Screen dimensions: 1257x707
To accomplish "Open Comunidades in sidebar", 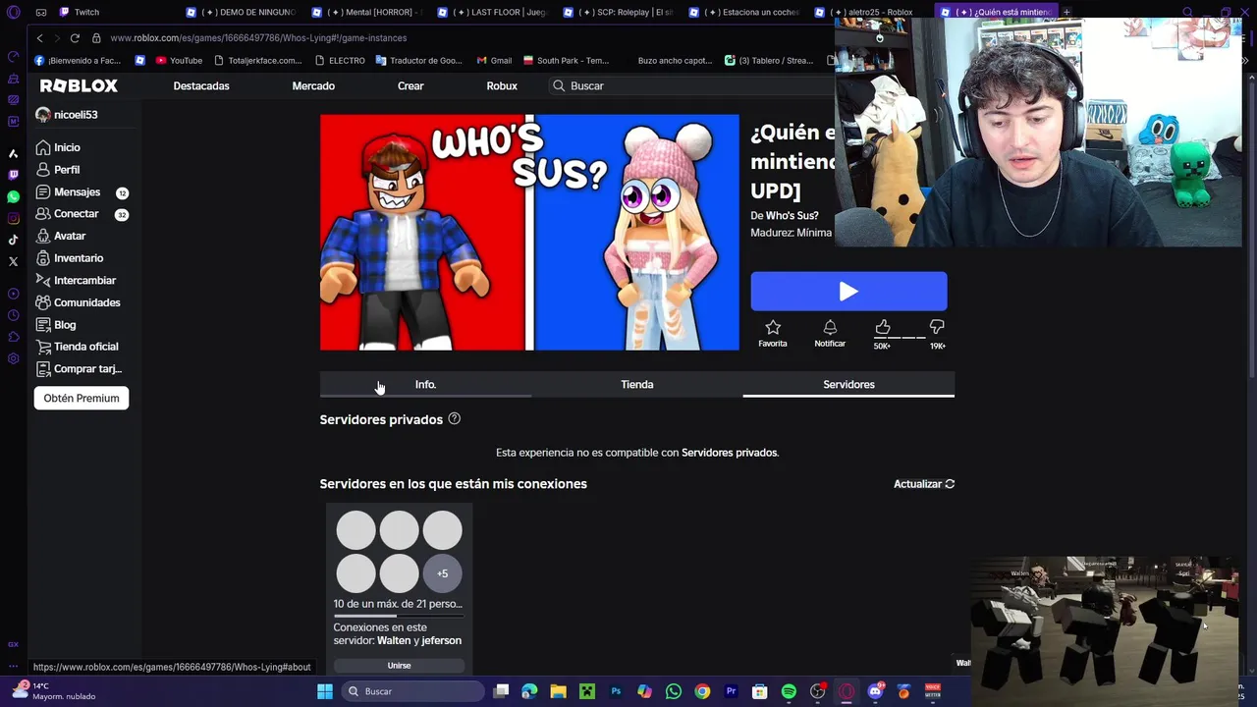I will (x=78, y=302).
